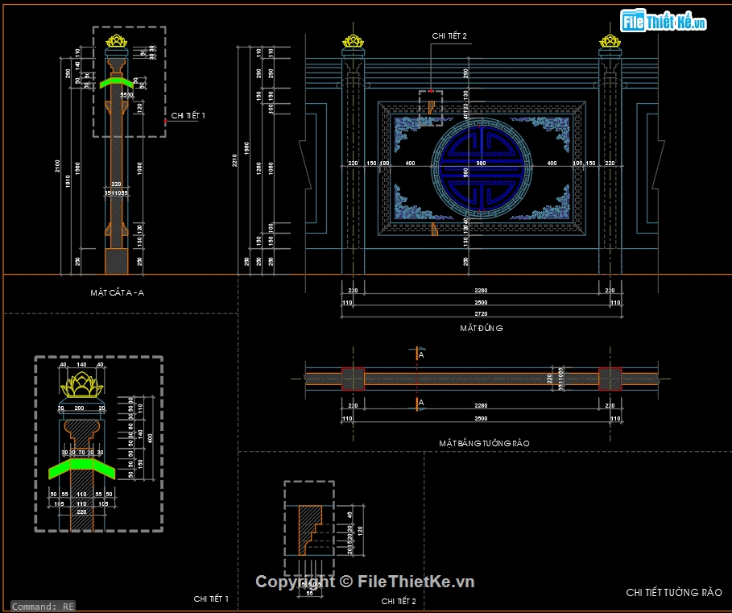Viewport: 732px width, 613px height.
Task: Select the lotus finial on left elevation pillar
Action: (353, 41)
